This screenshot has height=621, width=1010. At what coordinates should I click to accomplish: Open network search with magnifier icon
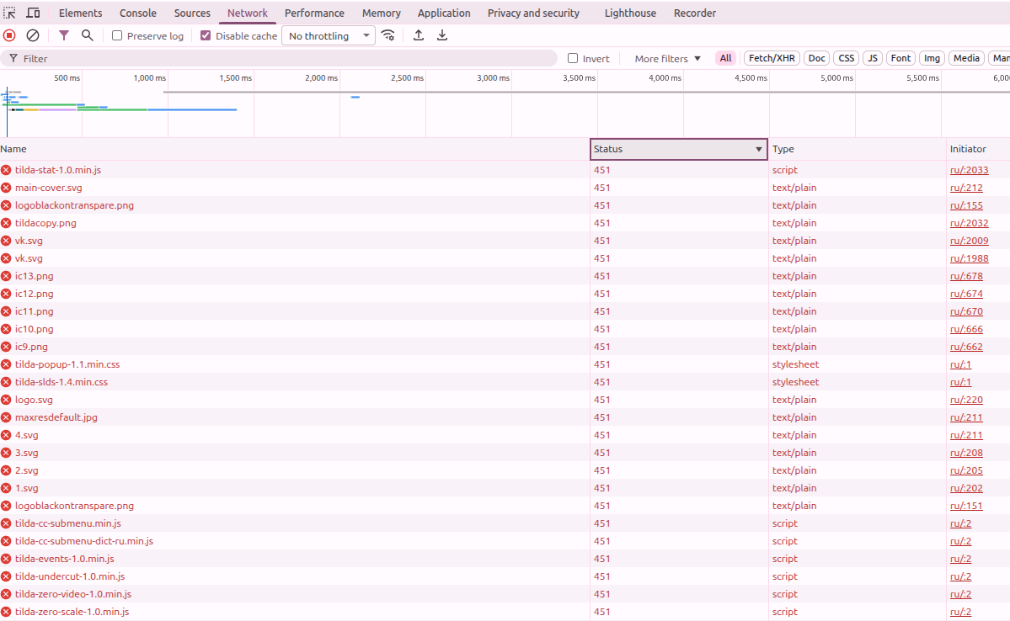pos(87,35)
